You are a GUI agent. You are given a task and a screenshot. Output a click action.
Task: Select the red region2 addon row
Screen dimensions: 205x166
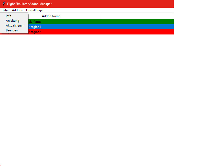[x=51, y=32]
